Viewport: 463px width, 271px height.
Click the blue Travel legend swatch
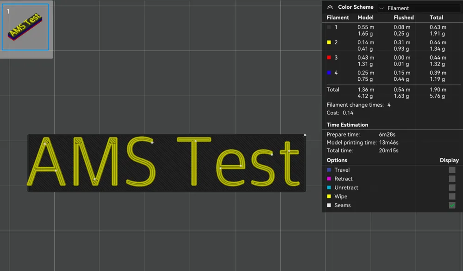point(329,170)
